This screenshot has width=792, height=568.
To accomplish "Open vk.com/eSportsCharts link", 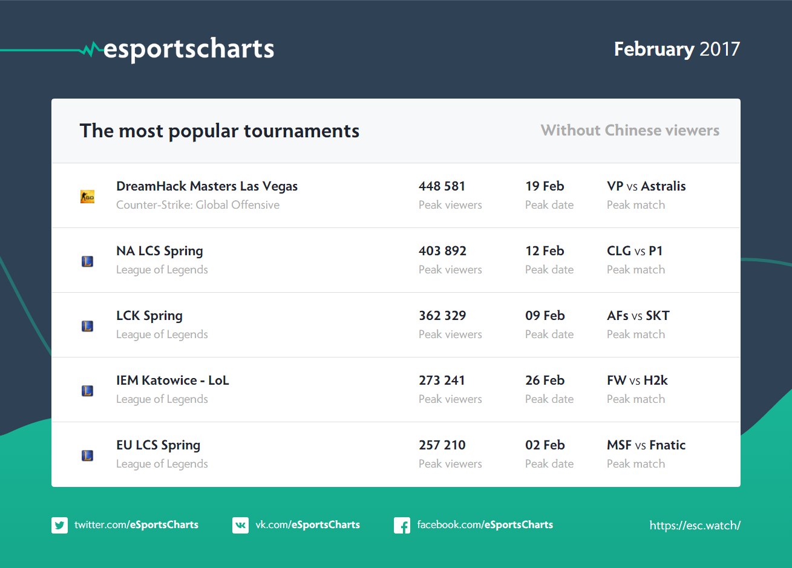I will [x=307, y=525].
